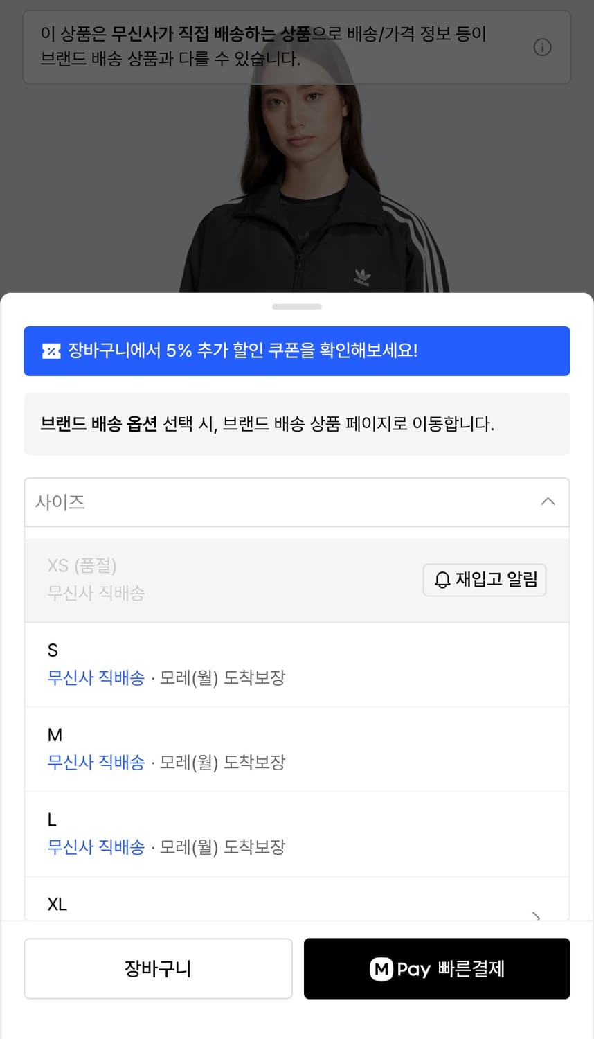Click the bell icon on the restock alert button
Image resolution: width=594 pixels, height=1039 pixels.
[442, 580]
